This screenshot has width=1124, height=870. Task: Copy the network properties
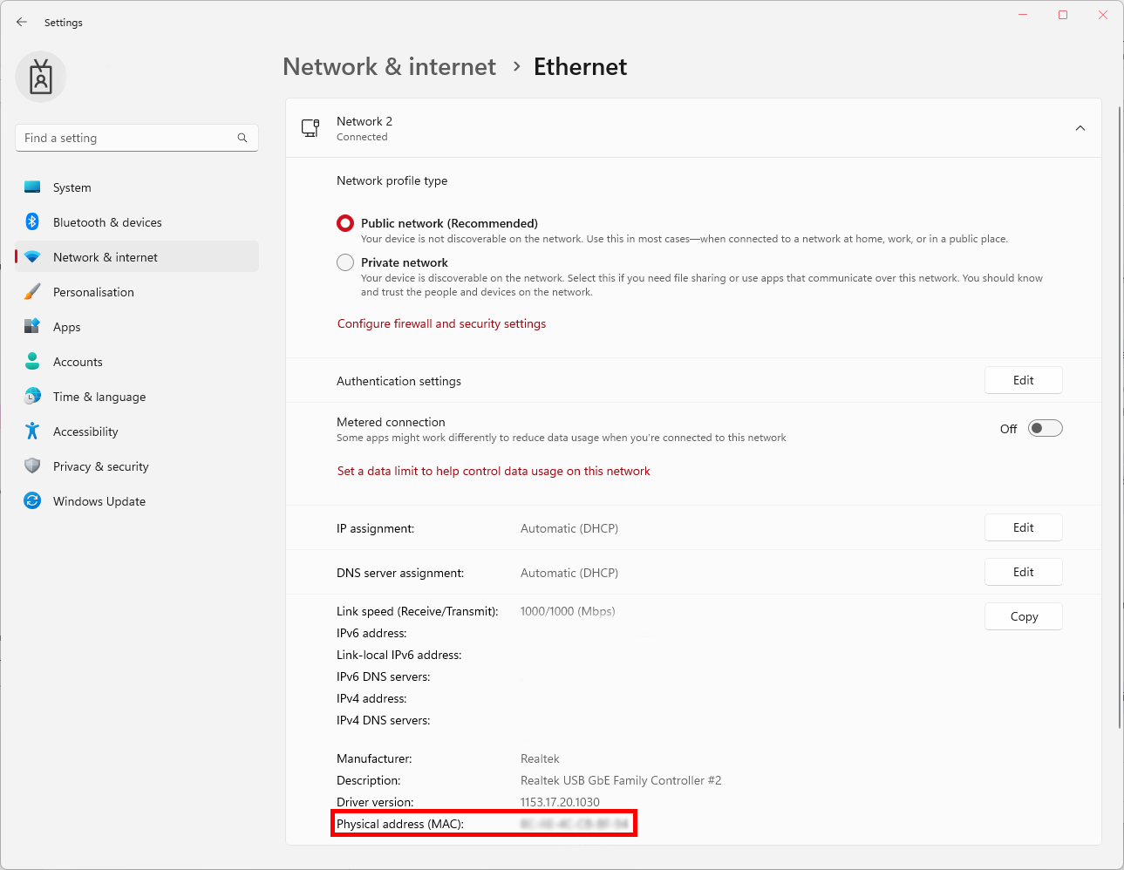(1023, 616)
